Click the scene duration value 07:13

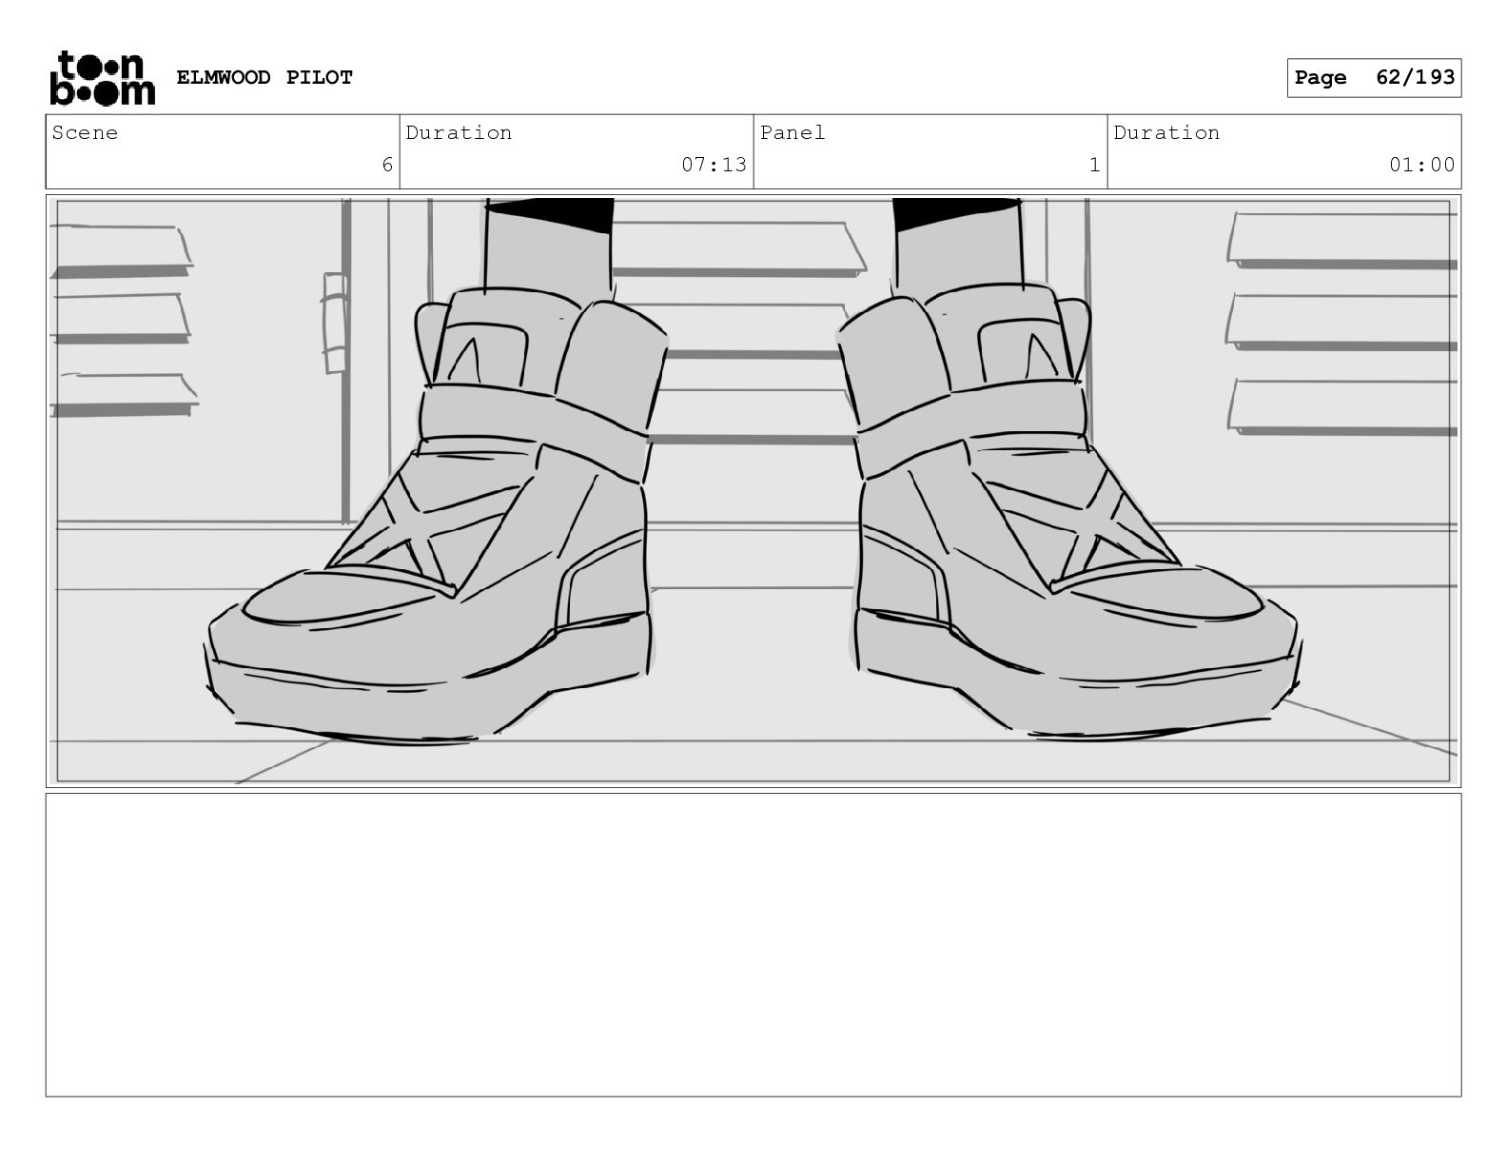(x=714, y=165)
